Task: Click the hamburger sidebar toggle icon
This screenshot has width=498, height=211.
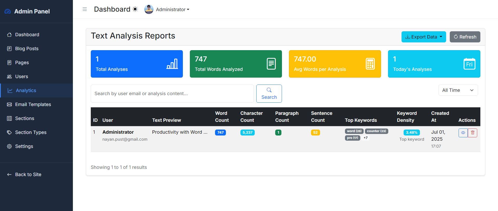Action: 85,9
